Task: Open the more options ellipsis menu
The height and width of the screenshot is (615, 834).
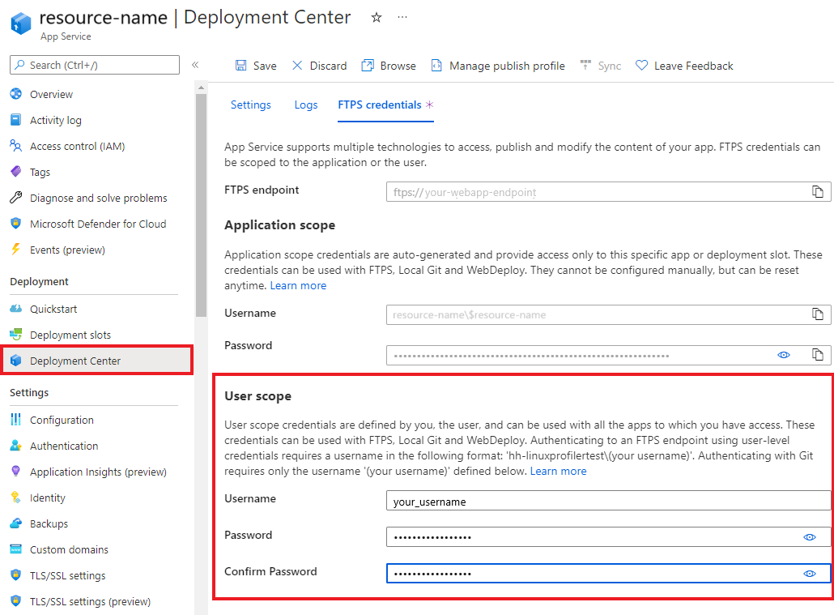Action: [x=402, y=18]
